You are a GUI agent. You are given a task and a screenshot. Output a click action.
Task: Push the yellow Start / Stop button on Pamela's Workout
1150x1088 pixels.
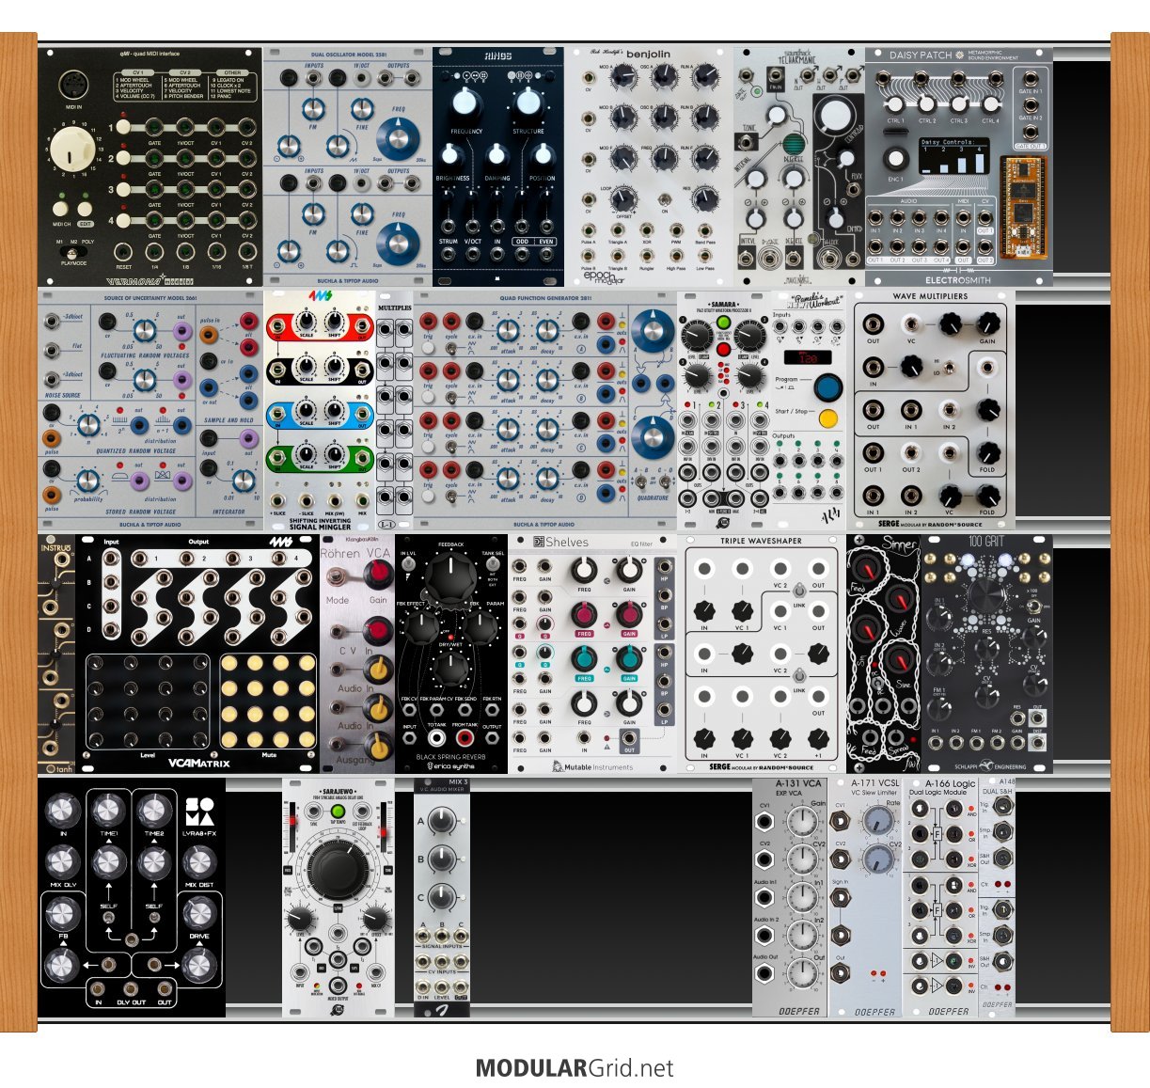coord(827,418)
